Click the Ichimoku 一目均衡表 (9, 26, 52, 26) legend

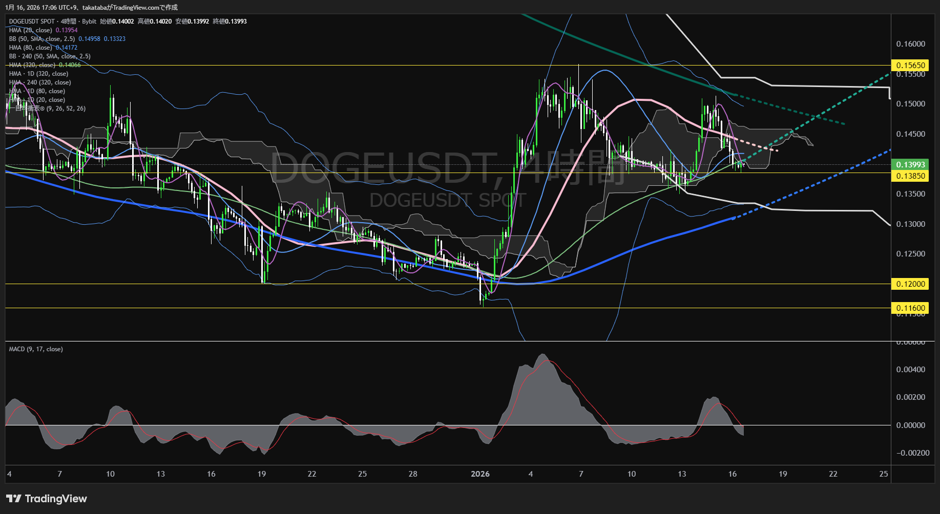point(50,109)
